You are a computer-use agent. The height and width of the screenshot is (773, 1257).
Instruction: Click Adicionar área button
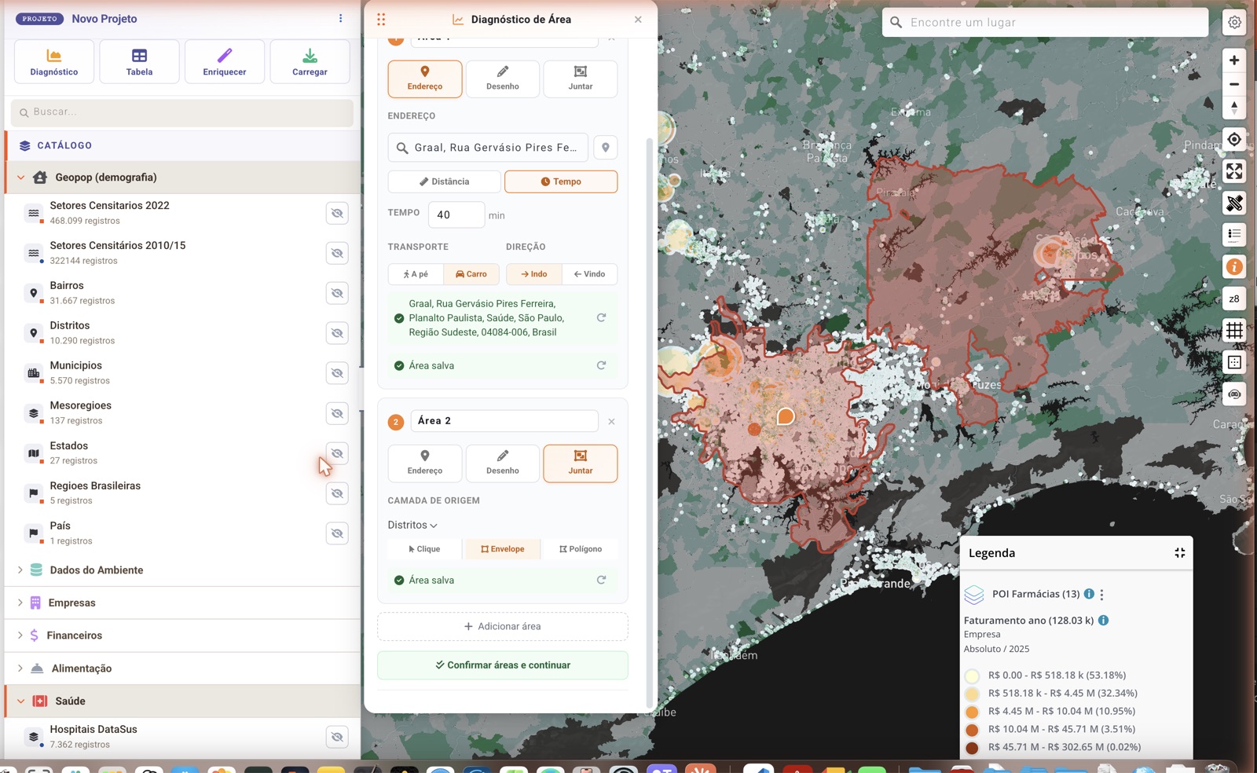pos(503,626)
